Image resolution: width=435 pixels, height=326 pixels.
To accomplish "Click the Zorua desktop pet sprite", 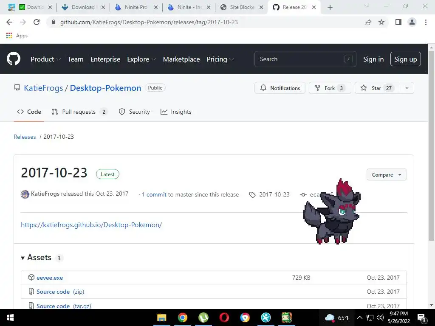I will pos(332,212).
